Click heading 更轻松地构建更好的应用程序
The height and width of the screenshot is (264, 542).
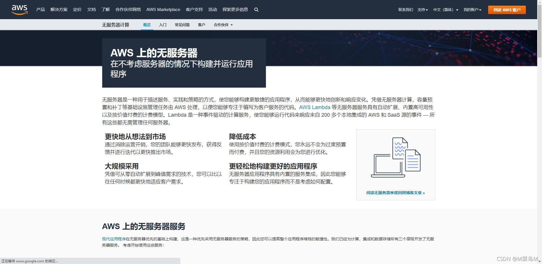[x=273, y=166]
